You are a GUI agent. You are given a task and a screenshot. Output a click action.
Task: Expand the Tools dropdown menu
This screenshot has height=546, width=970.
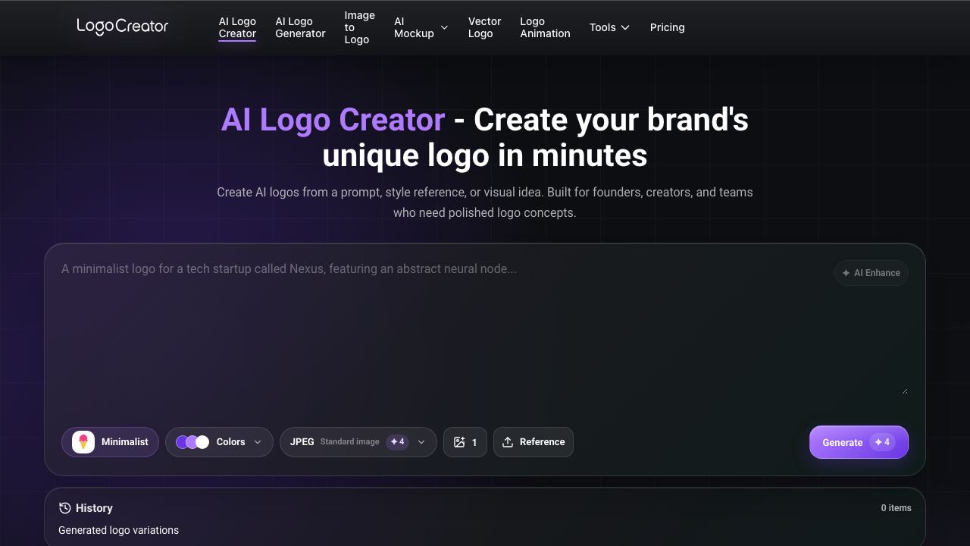pos(609,27)
